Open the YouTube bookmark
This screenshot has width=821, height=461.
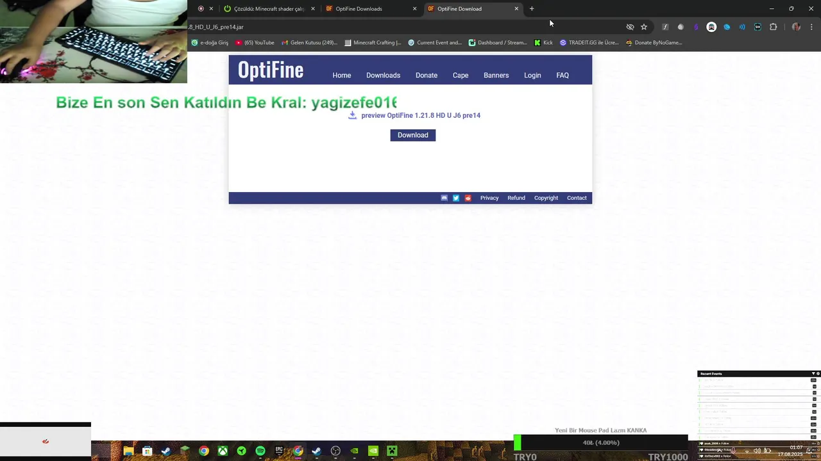(255, 43)
